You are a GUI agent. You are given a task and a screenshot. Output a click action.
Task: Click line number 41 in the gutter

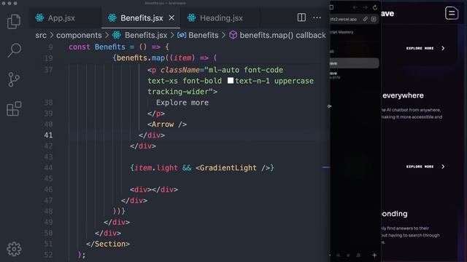coord(48,135)
